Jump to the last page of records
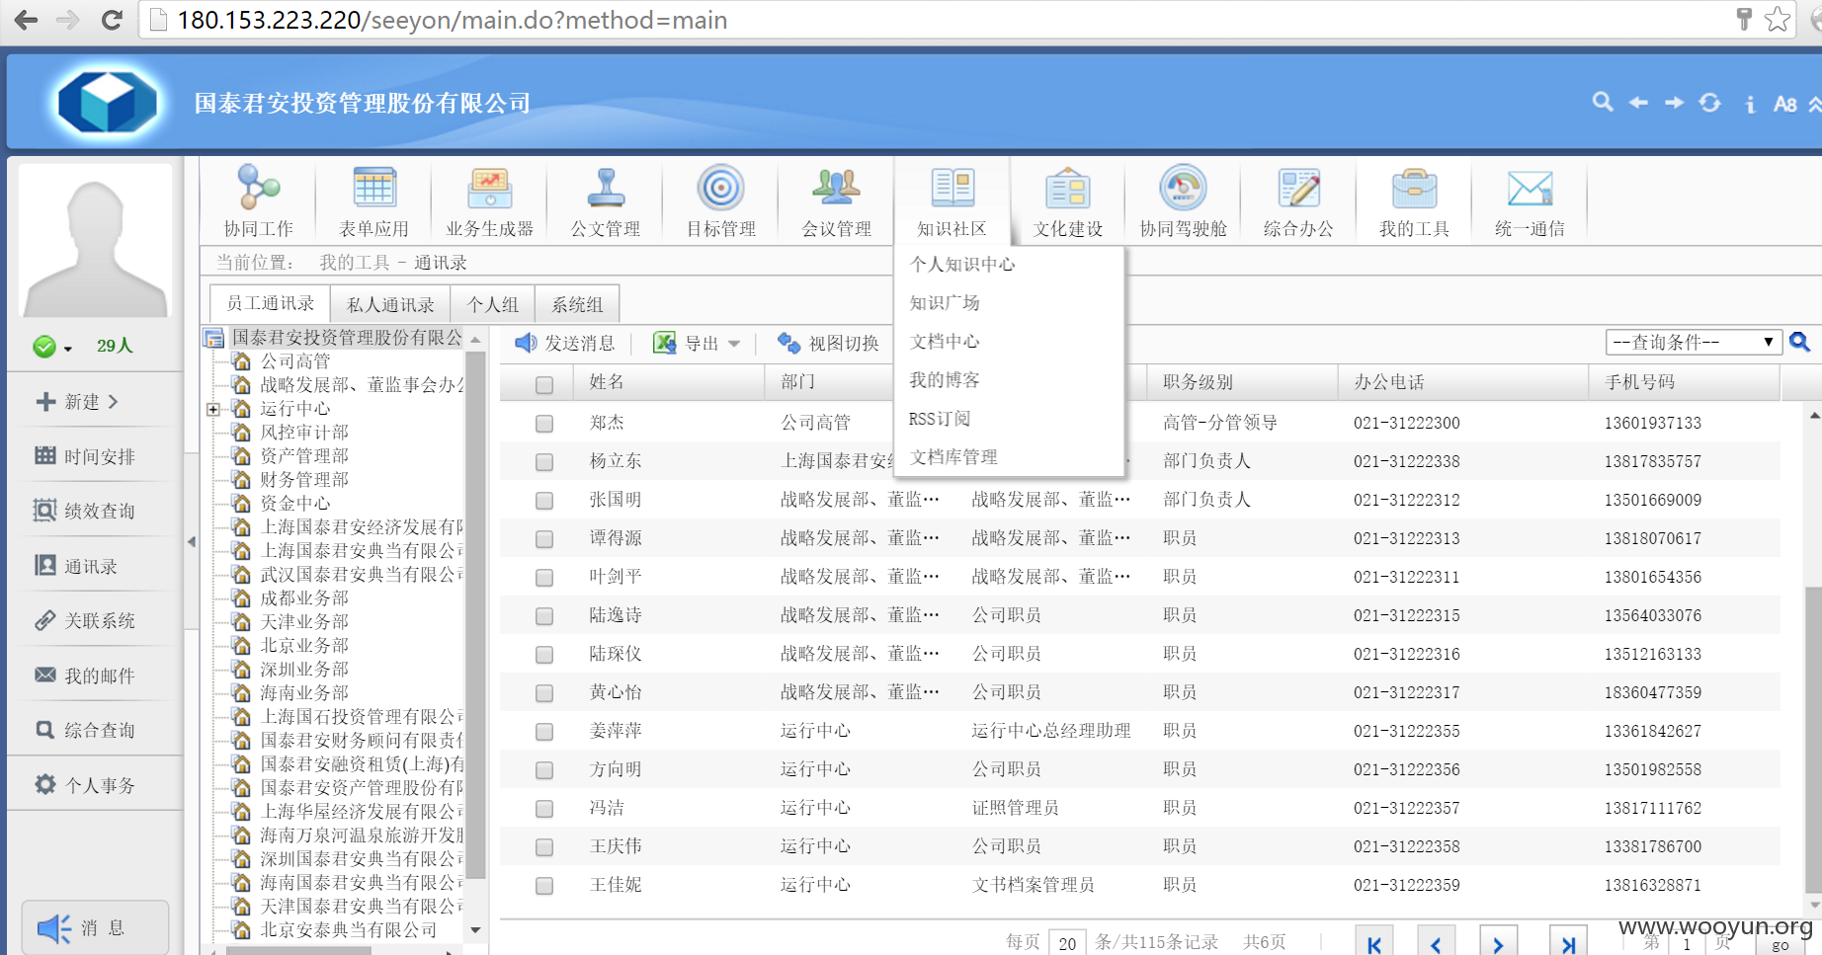The height and width of the screenshot is (955, 1822). click(x=1568, y=943)
